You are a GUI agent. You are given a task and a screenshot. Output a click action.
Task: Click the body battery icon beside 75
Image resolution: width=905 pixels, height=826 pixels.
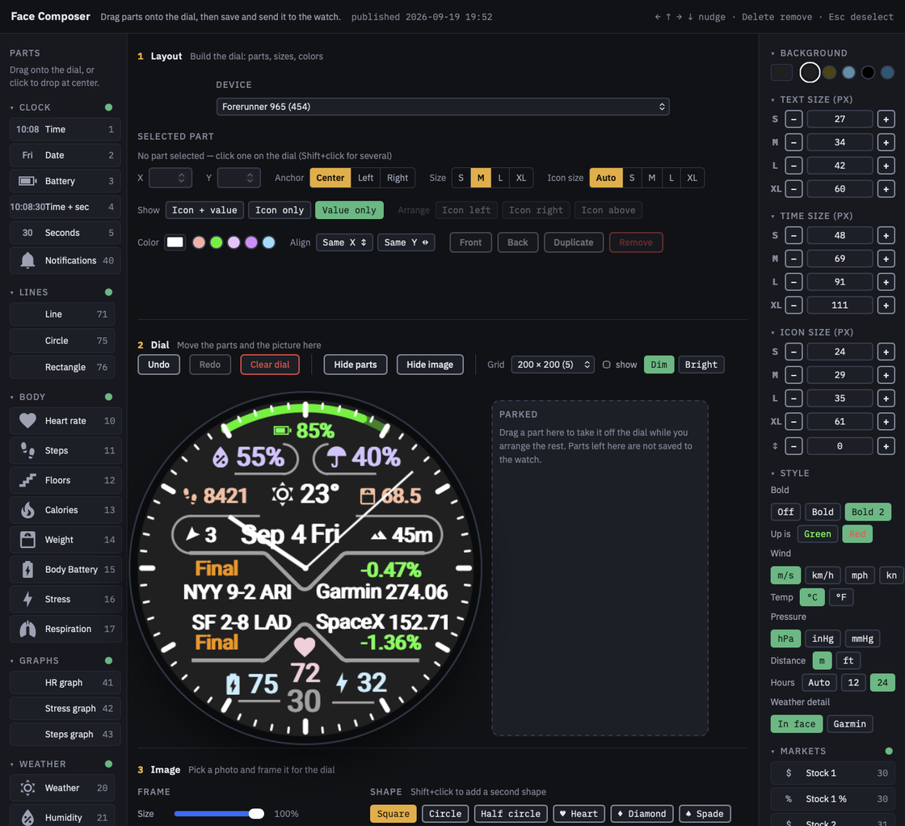pyautogui.click(x=233, y=684)
